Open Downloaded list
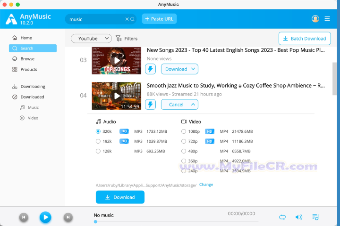340x226 pixels. pyautogui.click(x=33, y=97)
